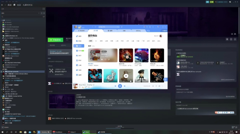Switch to 我的音乐 tab in music player
This screenshot has height=134, width=240.
pyautogui.click(x=81, y=31)
